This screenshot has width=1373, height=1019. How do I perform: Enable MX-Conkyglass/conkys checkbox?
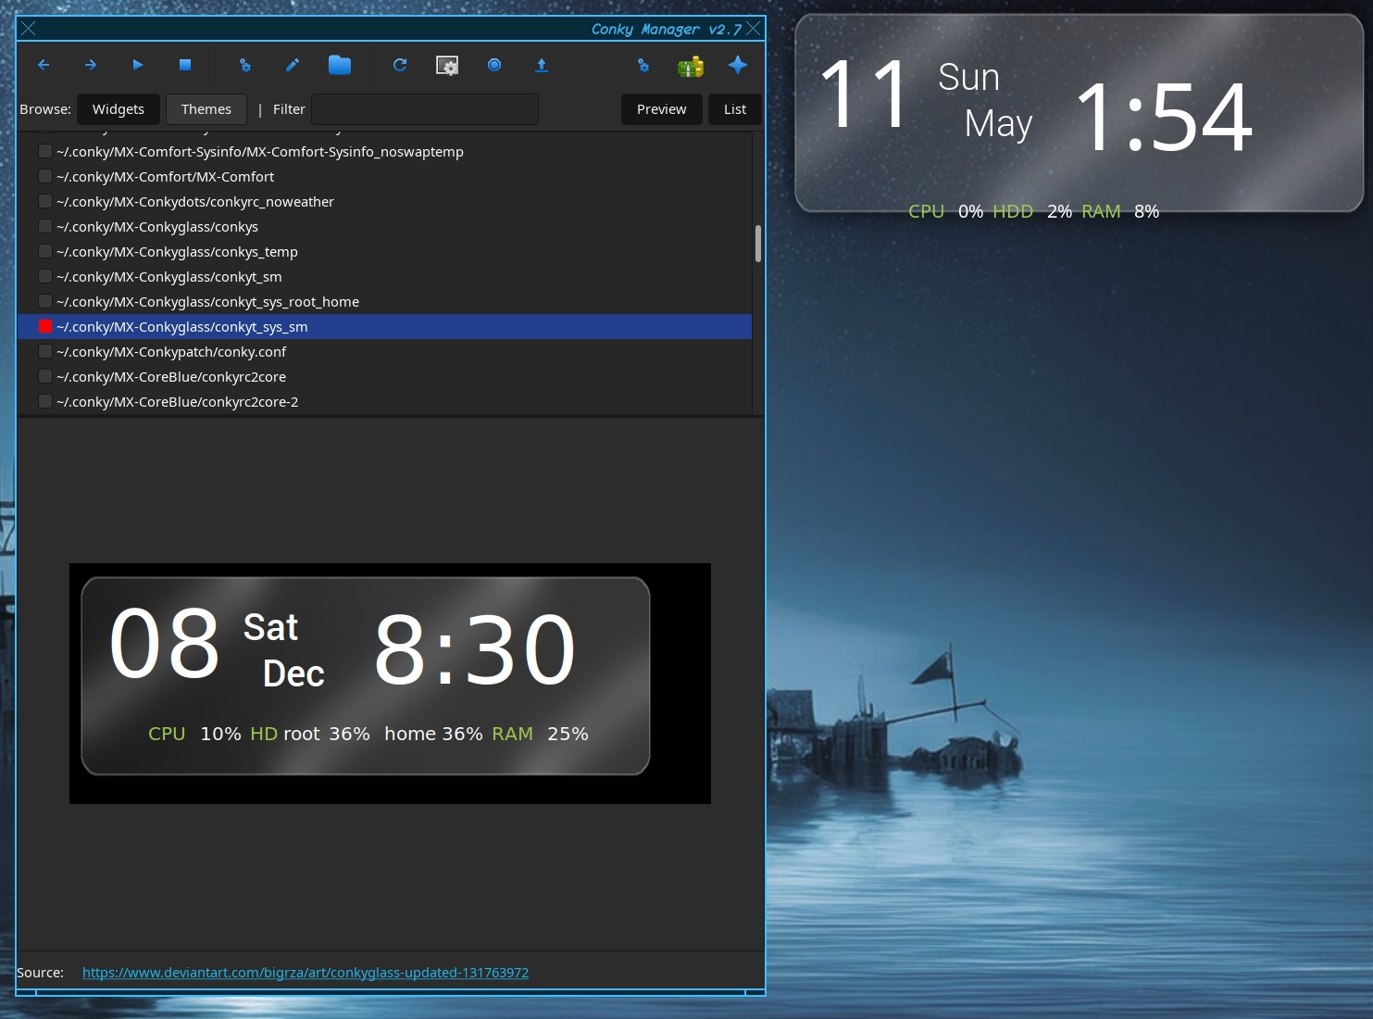point(44,226)
